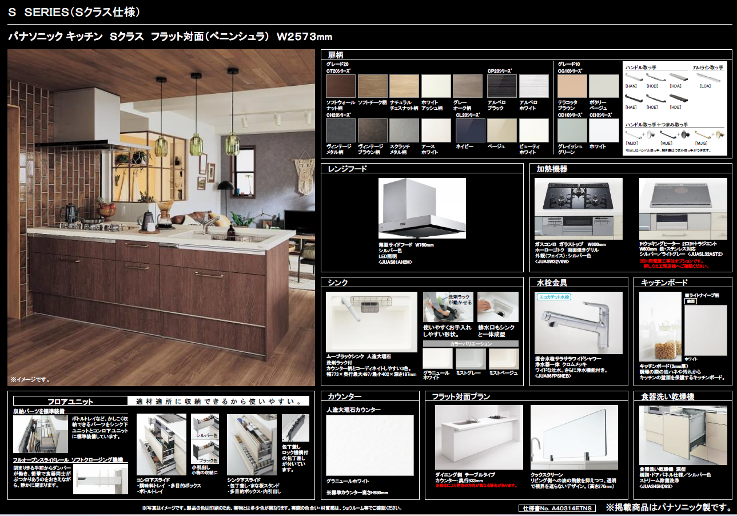Select the アルベロブラック swatch
Viewport: 737px width, 516px height.
tap(502, 86)
